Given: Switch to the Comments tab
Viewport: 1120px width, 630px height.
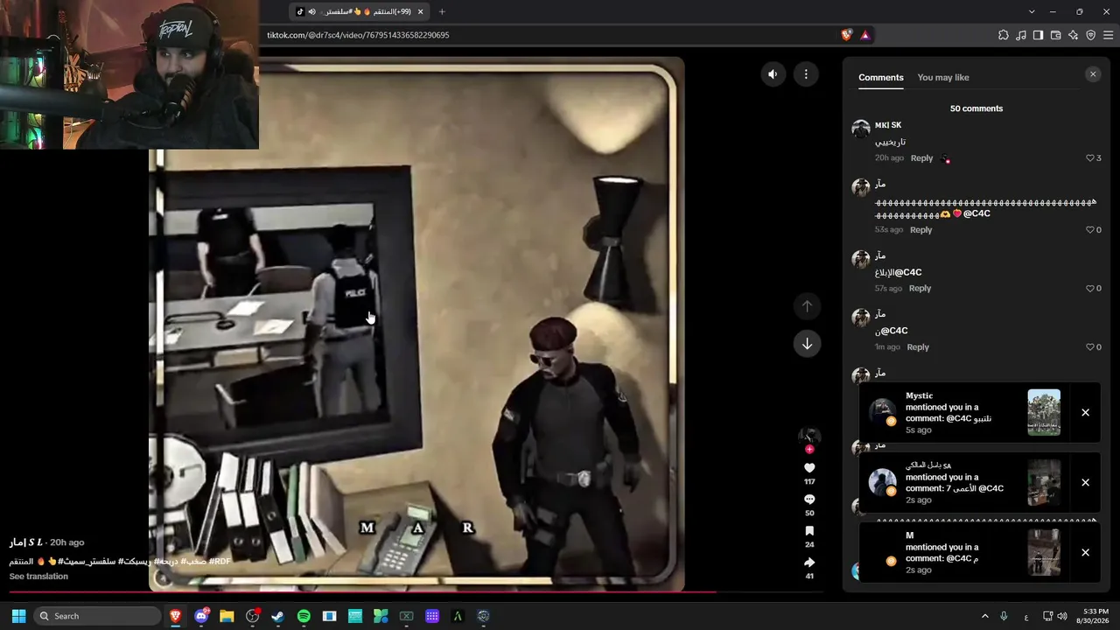Looking at the screenshot, I should (881, 78).
